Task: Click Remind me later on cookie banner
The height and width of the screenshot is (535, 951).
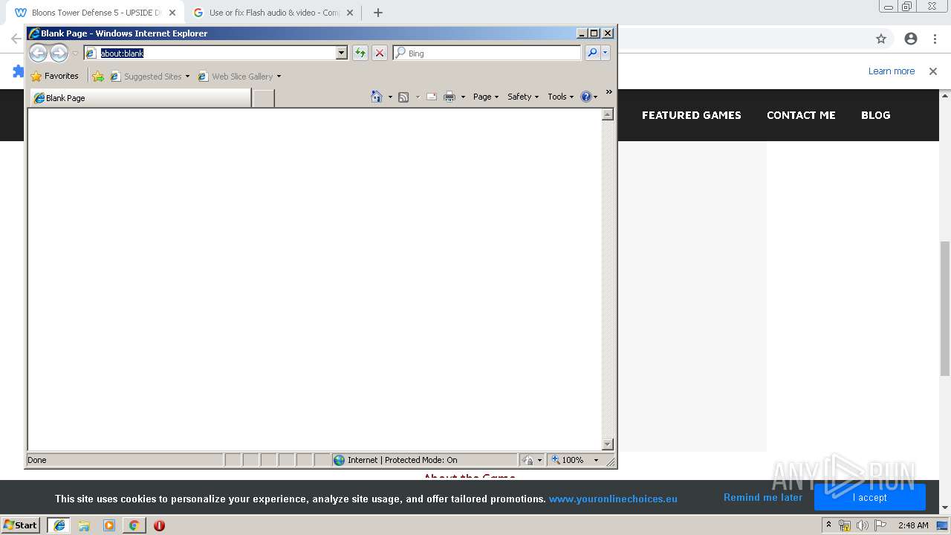Action: [x=763, y=497]
